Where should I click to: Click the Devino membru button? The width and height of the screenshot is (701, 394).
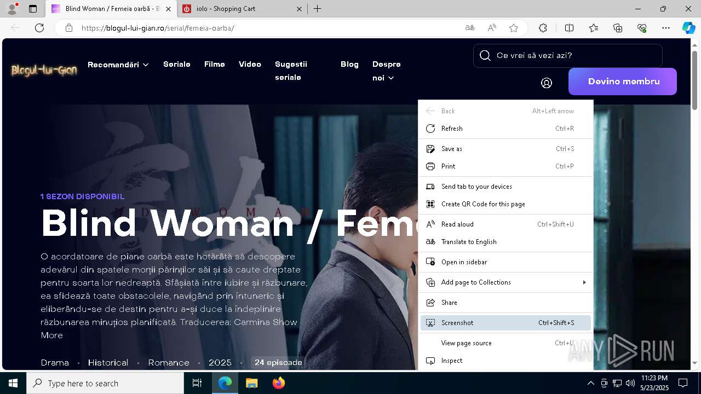pyautogui.click(x=623, y=82)
